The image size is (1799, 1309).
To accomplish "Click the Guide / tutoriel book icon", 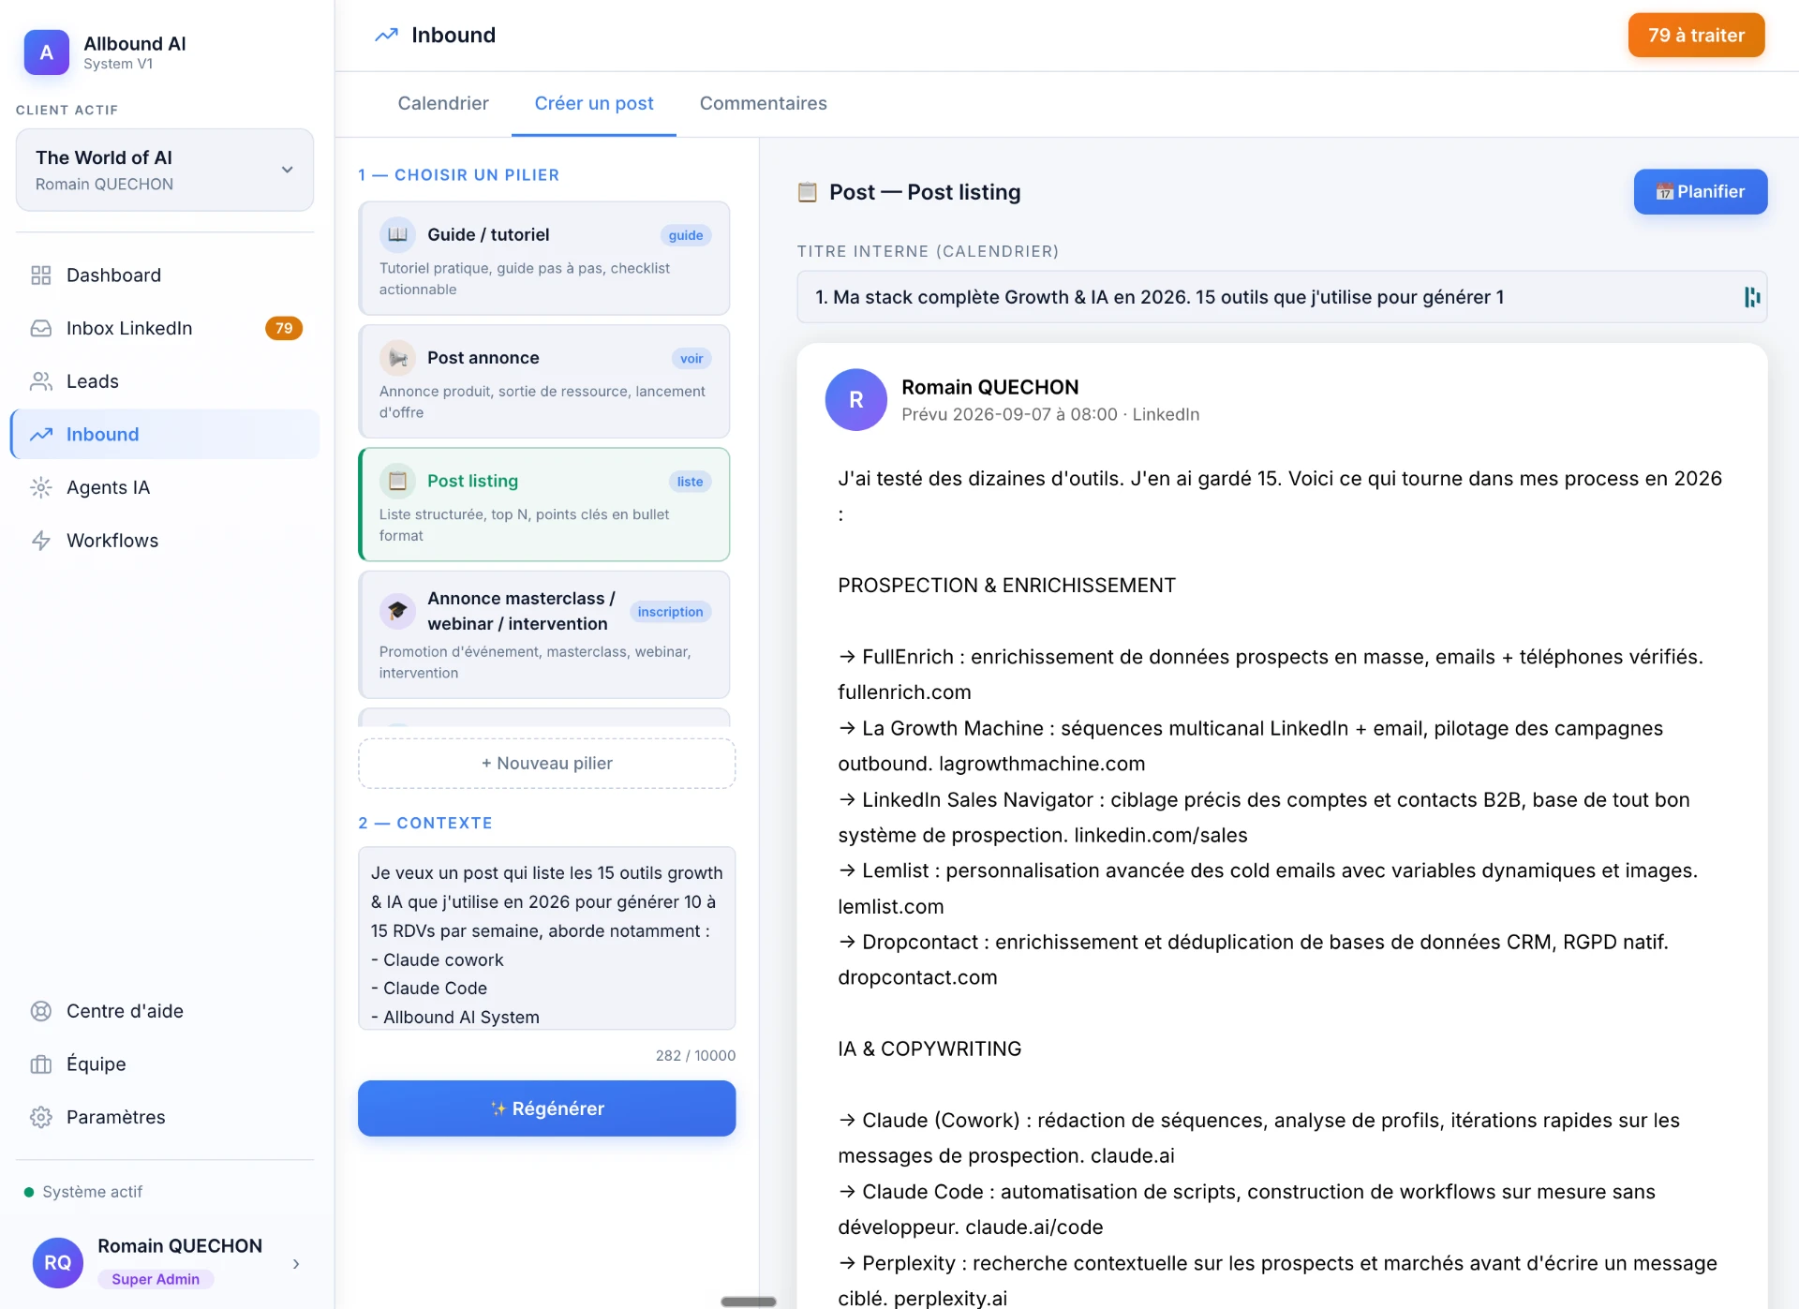I will (397, 234).
